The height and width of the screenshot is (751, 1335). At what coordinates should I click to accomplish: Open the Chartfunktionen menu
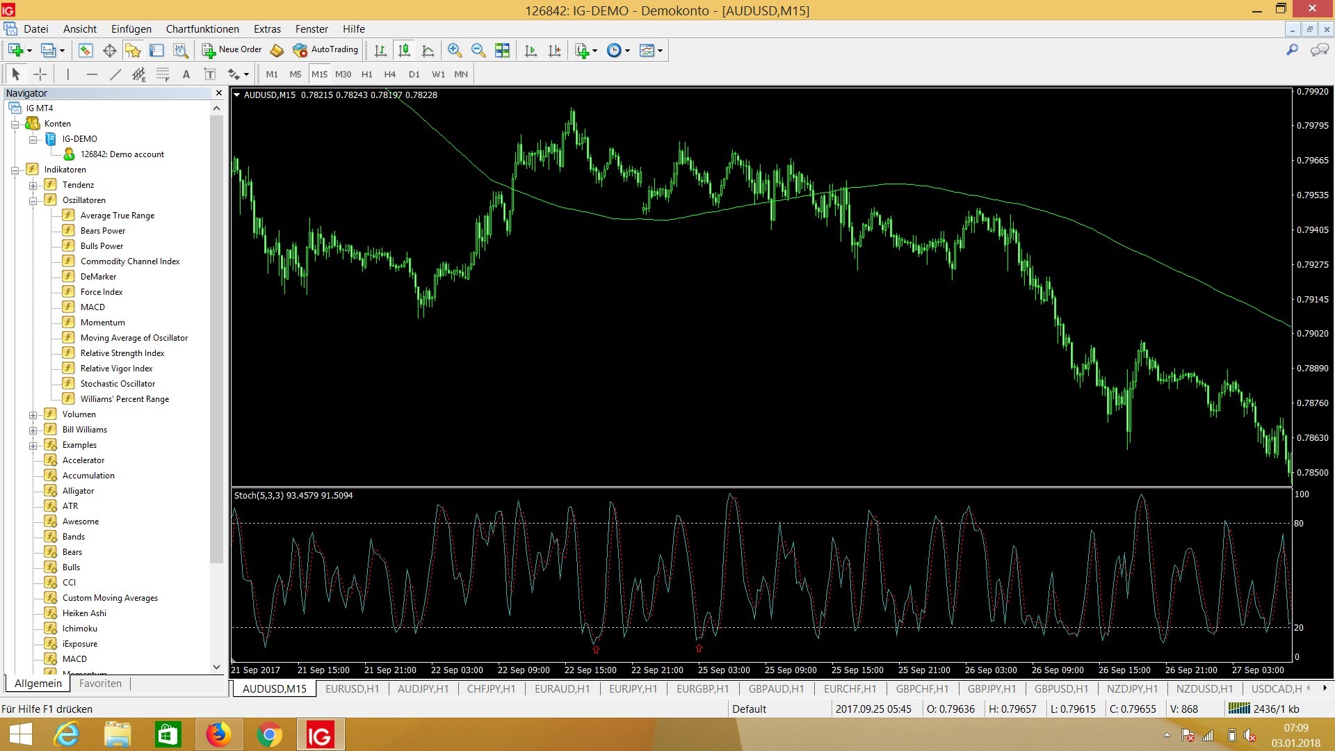(202, 29)
